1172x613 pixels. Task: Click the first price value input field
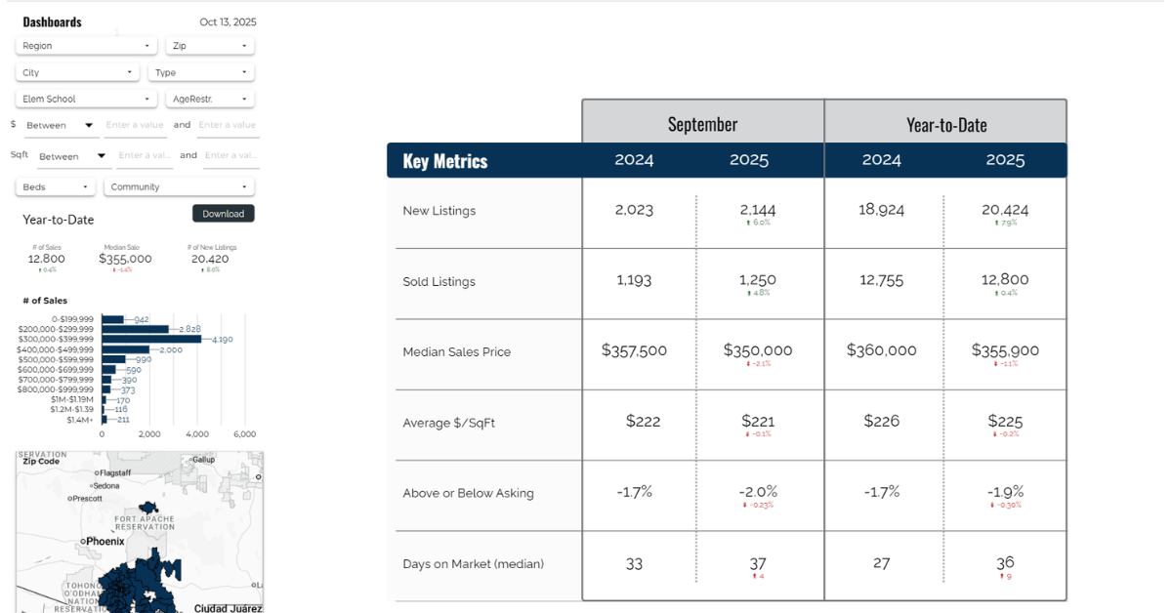[136, 125]
